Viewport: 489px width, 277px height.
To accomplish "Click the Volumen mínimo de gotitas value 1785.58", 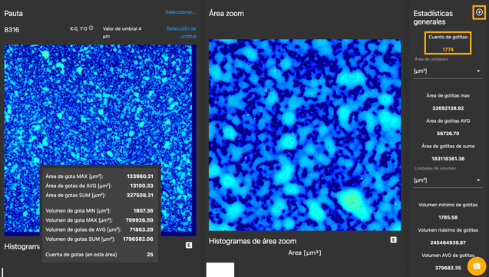I will pos(448,217).
